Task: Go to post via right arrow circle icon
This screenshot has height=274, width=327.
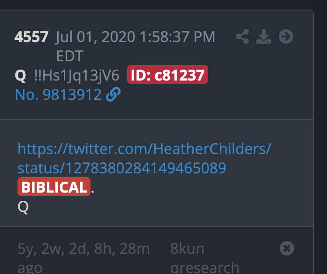Action: tap(286, 36)
